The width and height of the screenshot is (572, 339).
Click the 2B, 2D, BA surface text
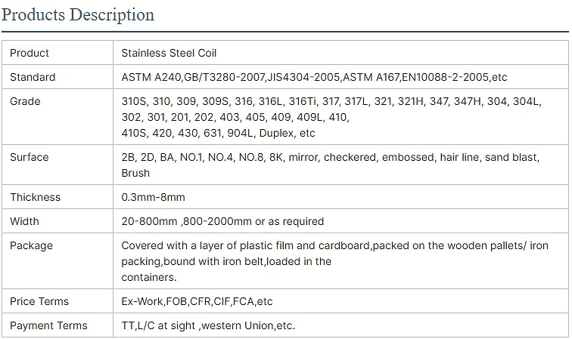tap(330, 157)
